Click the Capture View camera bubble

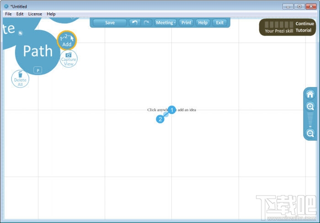[x=69, y=59]
